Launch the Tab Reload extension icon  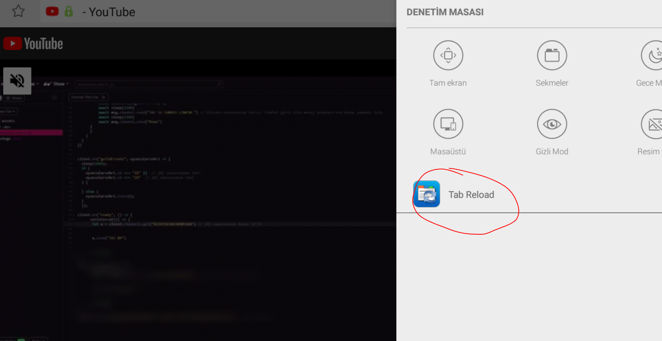coord(427,194)
